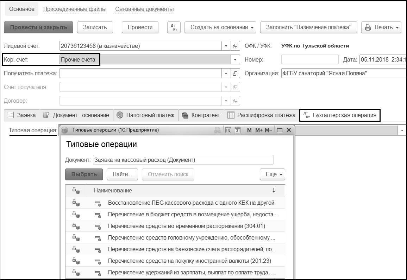This screenshot has height=280, width=407.
Task: Click the Организация field
Action: tap(344, 74)
